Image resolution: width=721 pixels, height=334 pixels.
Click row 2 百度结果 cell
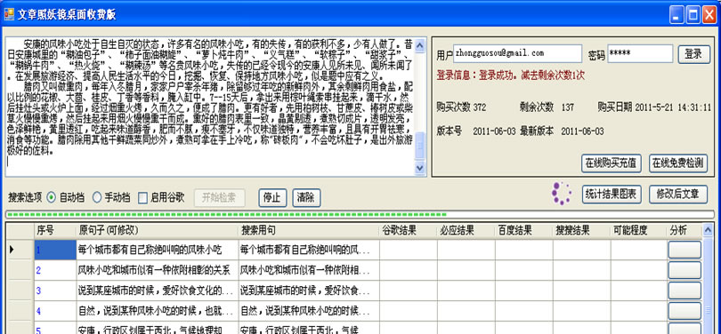coord(524,271)
